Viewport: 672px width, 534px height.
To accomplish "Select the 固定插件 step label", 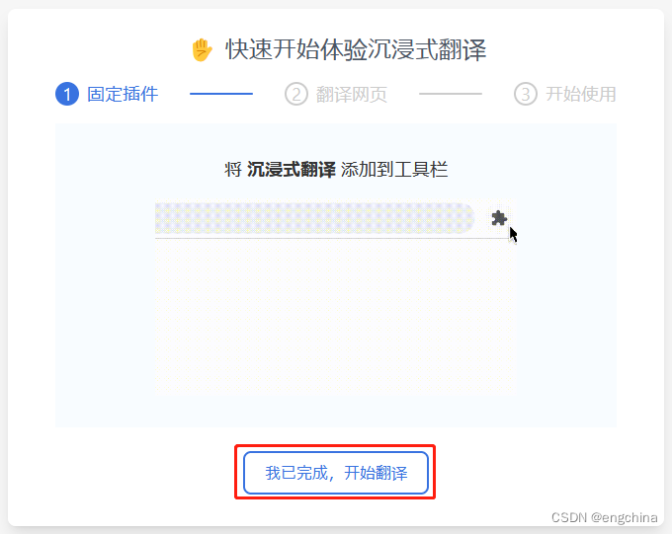I will point(123,94).
